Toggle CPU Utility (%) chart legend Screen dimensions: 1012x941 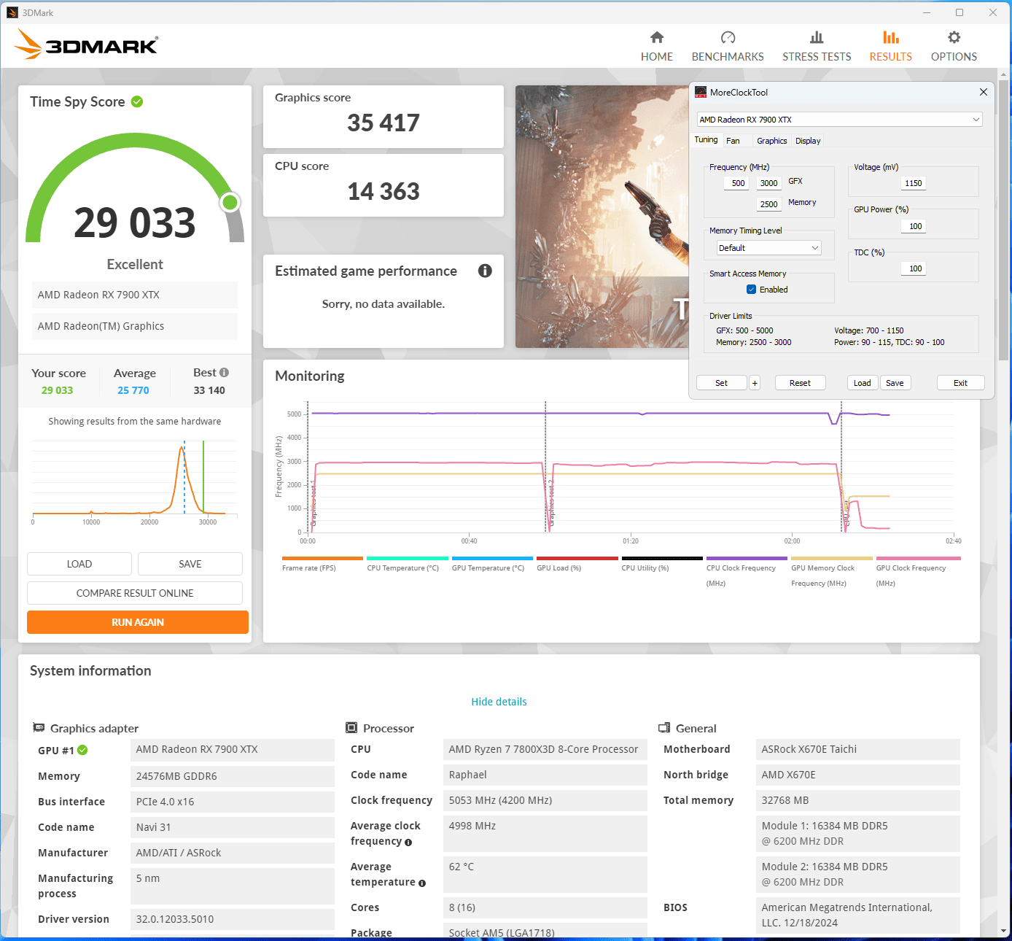pos(662,564)
